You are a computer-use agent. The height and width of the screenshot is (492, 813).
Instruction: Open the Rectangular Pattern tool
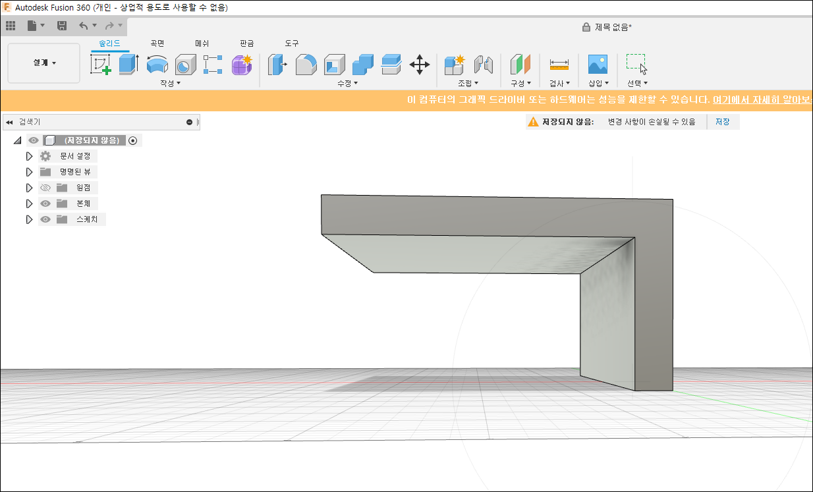(x=213, y=65)
